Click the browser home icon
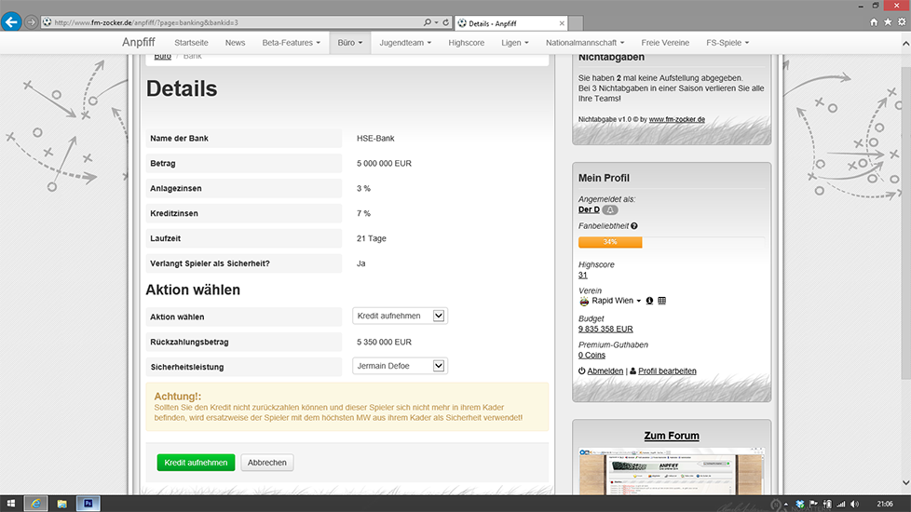This screenshot has height=512, width=911. click(874, 22)
